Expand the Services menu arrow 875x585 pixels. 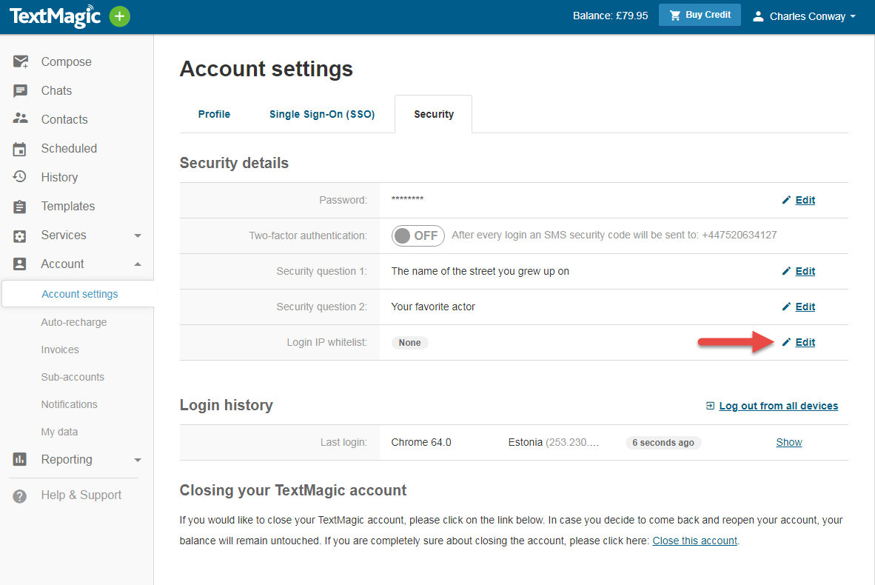138,235
